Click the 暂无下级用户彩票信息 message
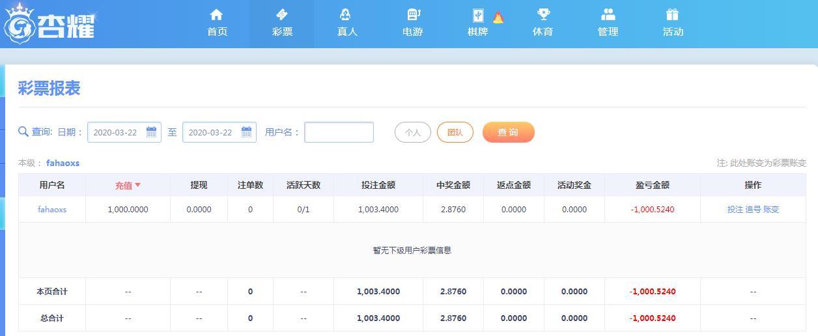 412,250
